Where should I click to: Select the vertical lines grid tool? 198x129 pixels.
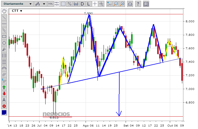(x=4, y=56)
